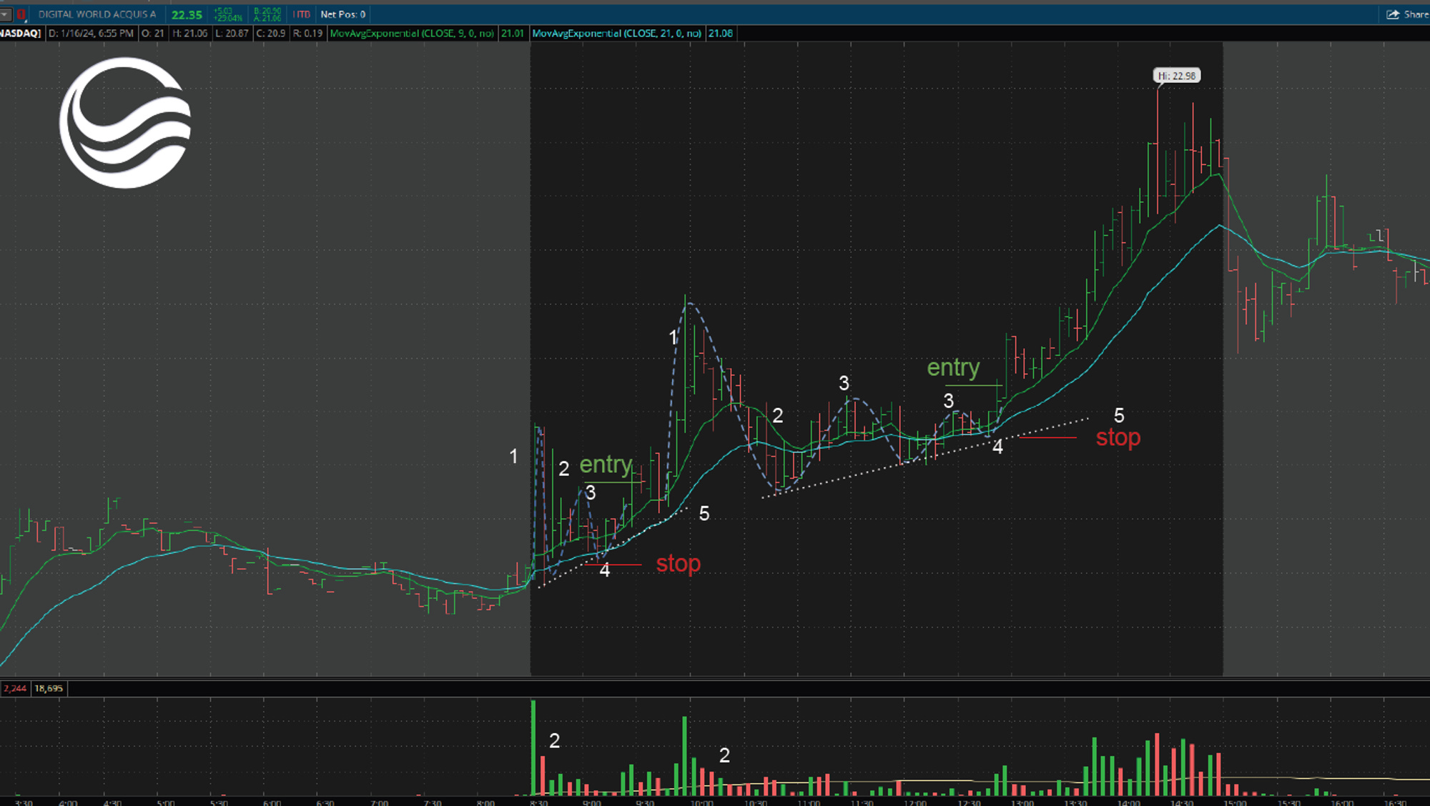This screenshot has height=806, width=1430.
Task: Click the Net Pos: 0 indicator
Action: click(342, 14)
